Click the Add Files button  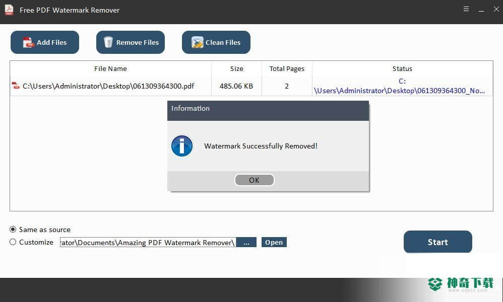(44, 42)
